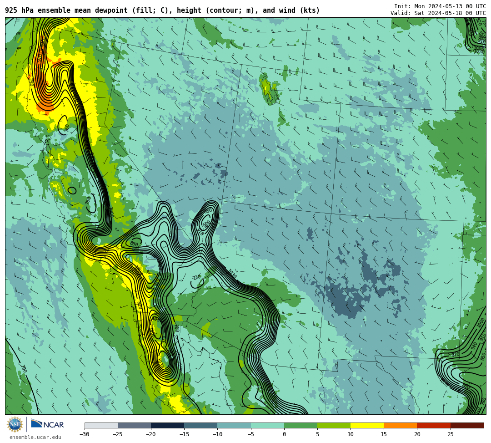Click the −15 colorbar tick label

coord(184,434)
